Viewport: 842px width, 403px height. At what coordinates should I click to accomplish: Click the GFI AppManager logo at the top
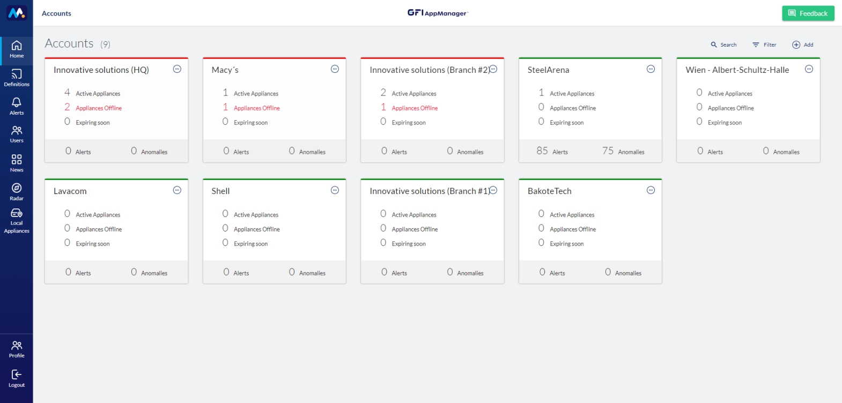(x=439, y=13)
